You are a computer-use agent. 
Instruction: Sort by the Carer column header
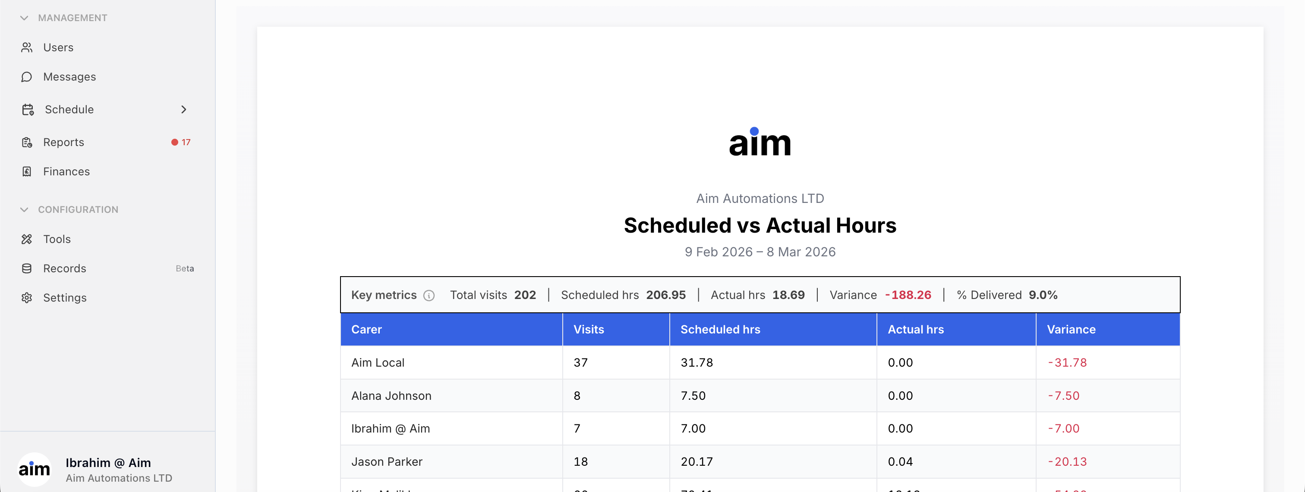tap(366, 330)
